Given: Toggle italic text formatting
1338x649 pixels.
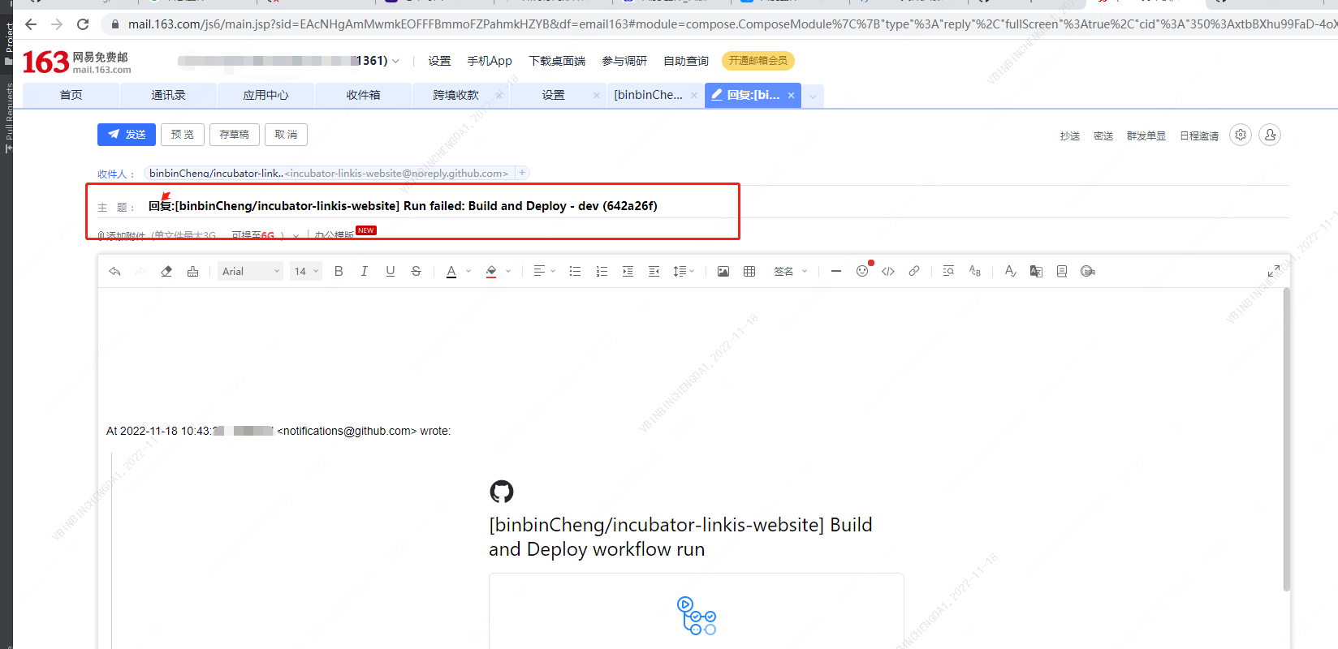Looking at the screenshot, I should tap(365, 271).
